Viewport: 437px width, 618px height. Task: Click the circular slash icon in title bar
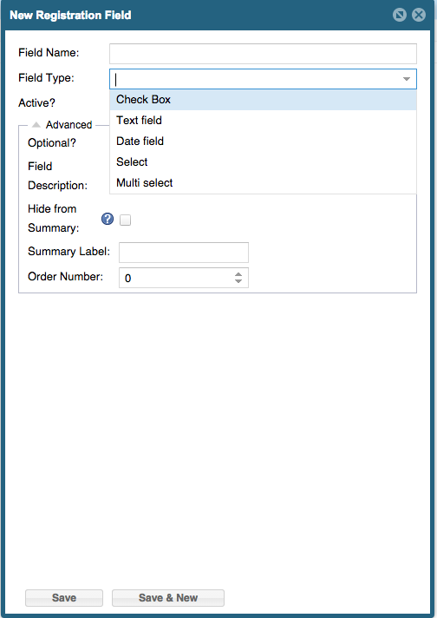400,15
